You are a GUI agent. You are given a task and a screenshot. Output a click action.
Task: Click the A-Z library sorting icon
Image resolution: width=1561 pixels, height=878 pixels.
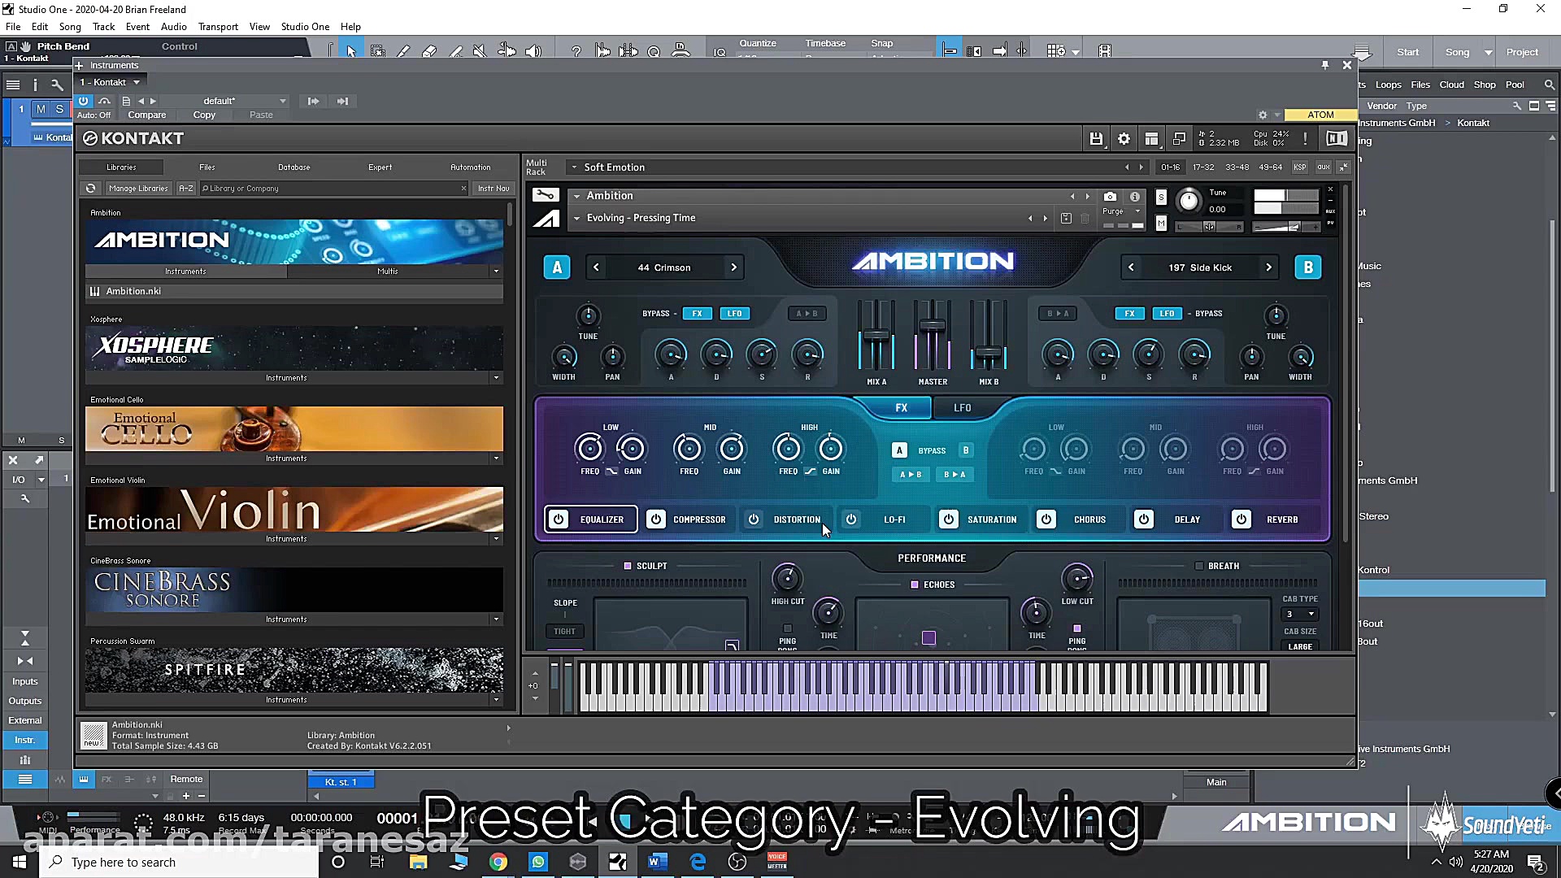coord(186,188)
